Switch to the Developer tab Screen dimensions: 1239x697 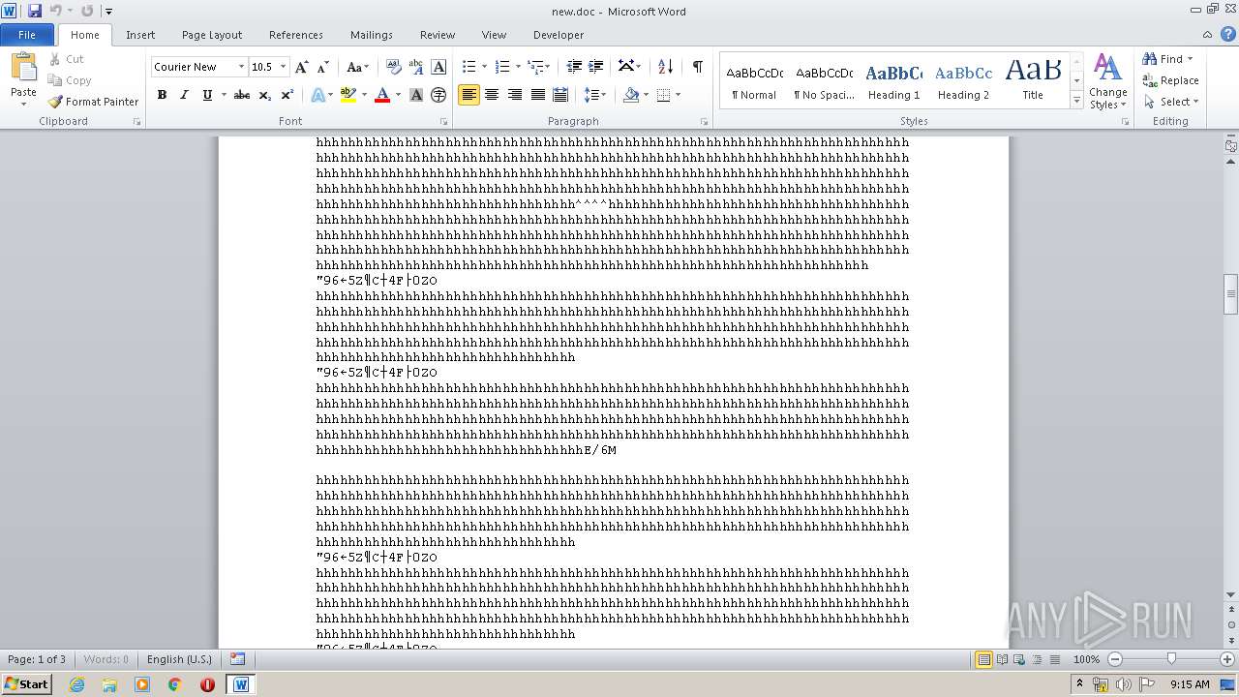tap(559, 35)
